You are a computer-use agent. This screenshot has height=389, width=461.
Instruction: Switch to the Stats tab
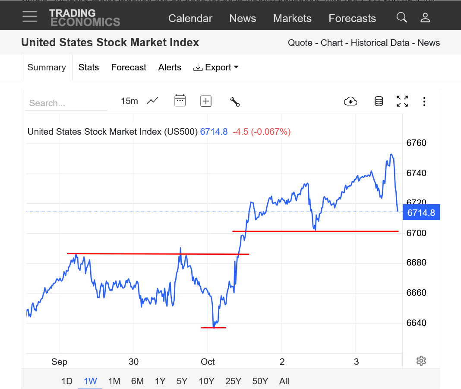coord(88,67)
